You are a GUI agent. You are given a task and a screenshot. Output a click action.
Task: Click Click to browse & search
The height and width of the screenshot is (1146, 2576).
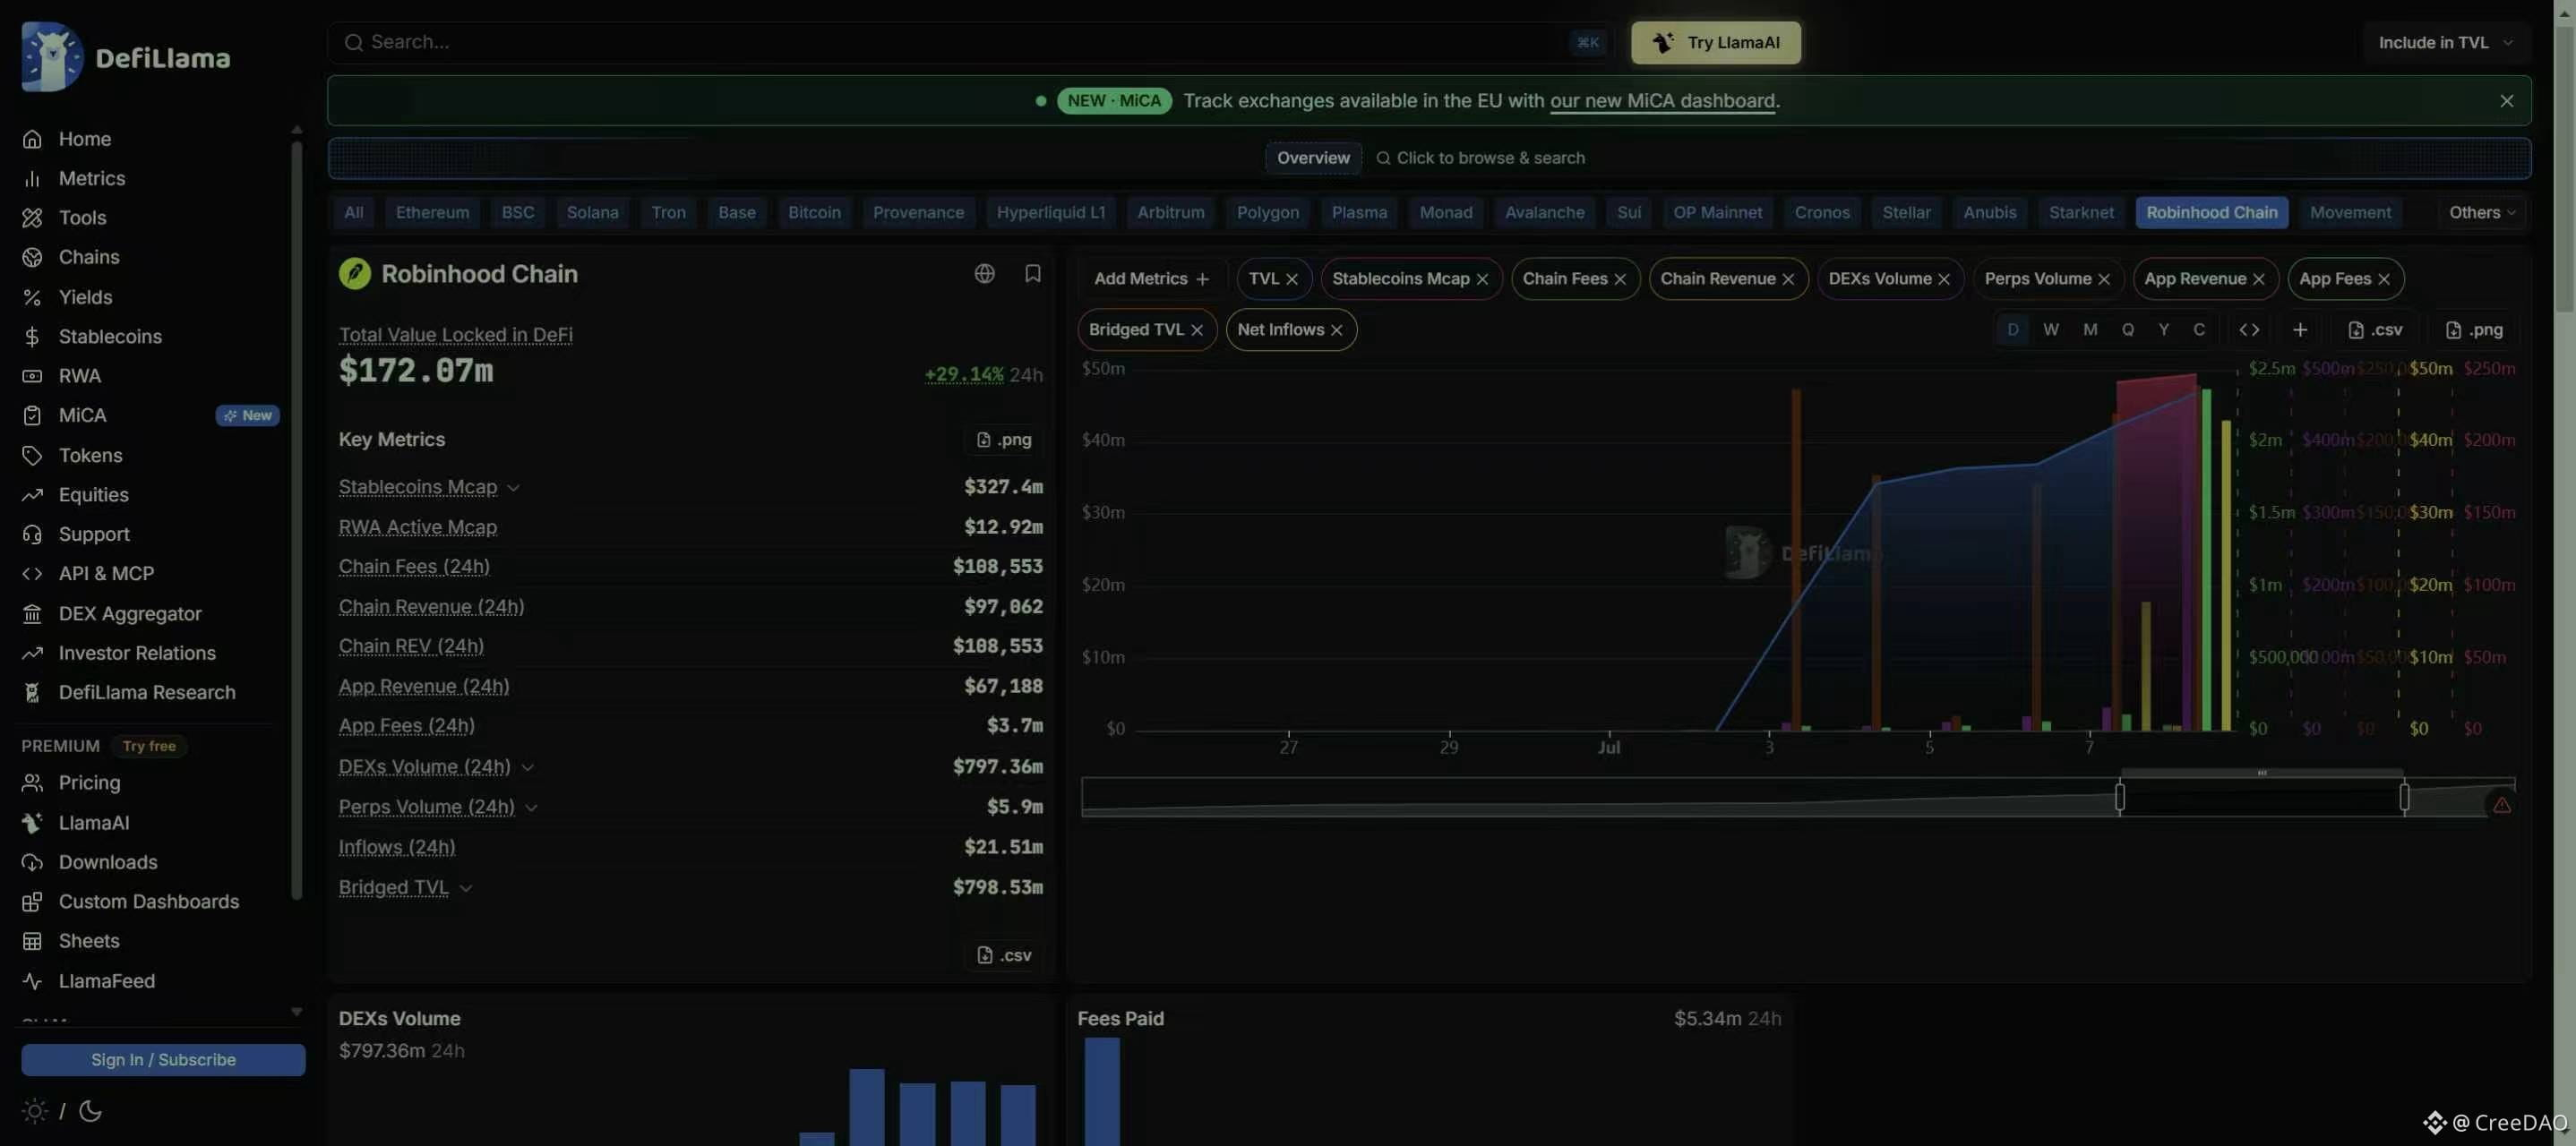coord(1480,158)
